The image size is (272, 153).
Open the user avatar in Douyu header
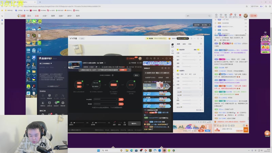[x=245, y=16]
